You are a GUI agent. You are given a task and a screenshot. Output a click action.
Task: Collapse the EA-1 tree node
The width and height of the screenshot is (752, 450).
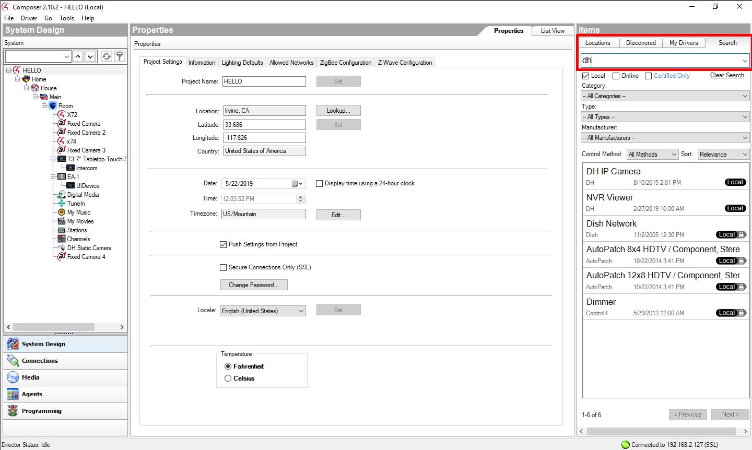(x=53, y=177)
